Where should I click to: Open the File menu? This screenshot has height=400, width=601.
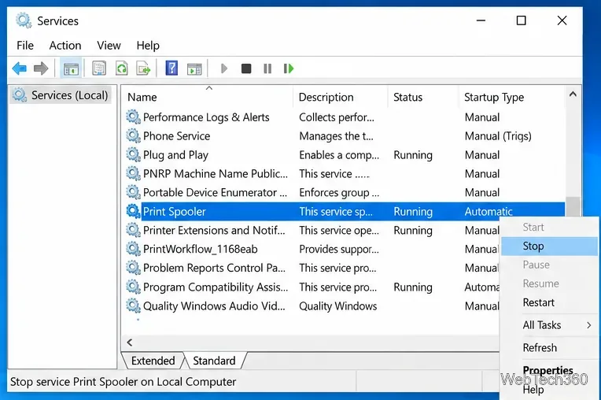(x=25, y=46)
